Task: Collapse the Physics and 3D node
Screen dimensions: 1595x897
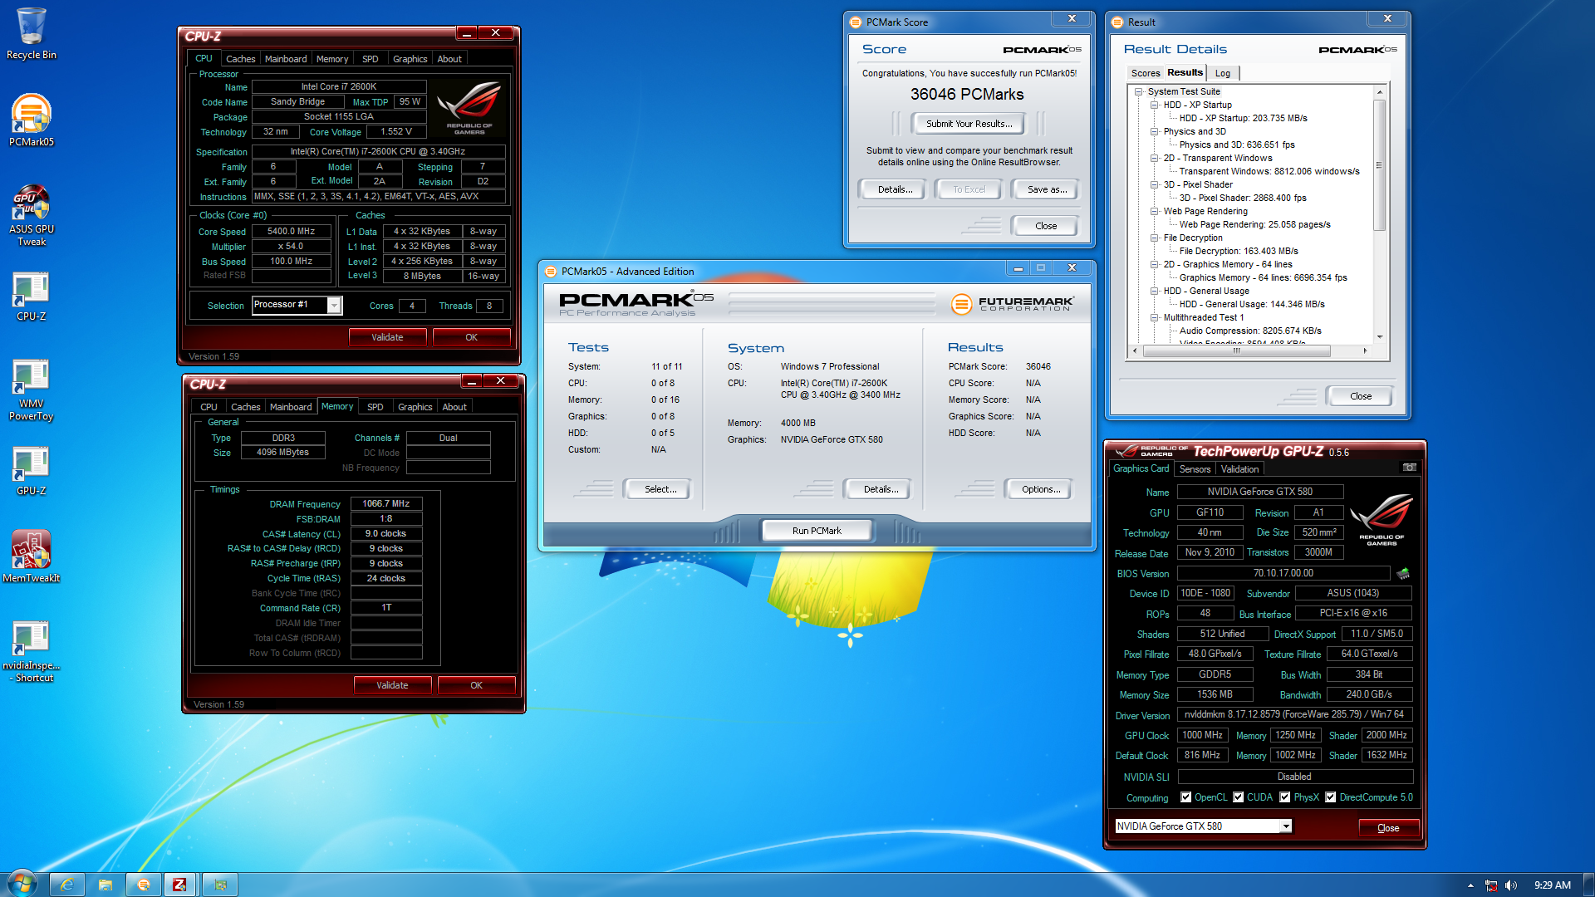Action: [x=1154, y=131]
